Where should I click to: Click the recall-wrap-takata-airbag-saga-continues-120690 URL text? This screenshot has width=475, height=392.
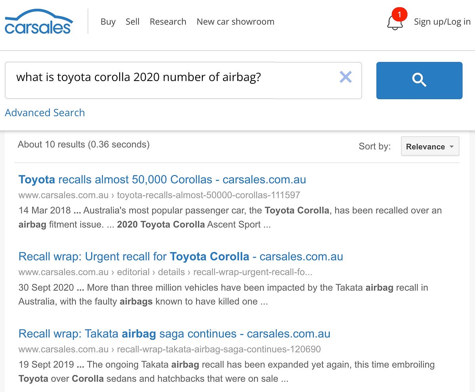click(x=219, y=349)
